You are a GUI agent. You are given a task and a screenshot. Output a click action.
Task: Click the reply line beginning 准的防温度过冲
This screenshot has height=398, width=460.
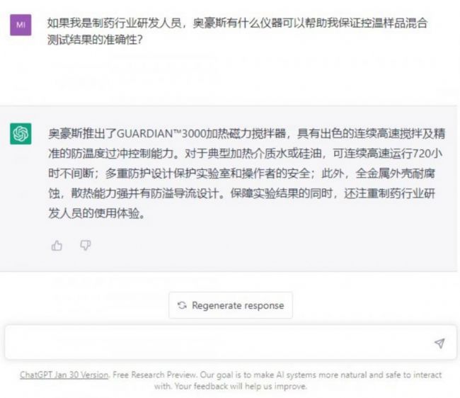[246, 153]
